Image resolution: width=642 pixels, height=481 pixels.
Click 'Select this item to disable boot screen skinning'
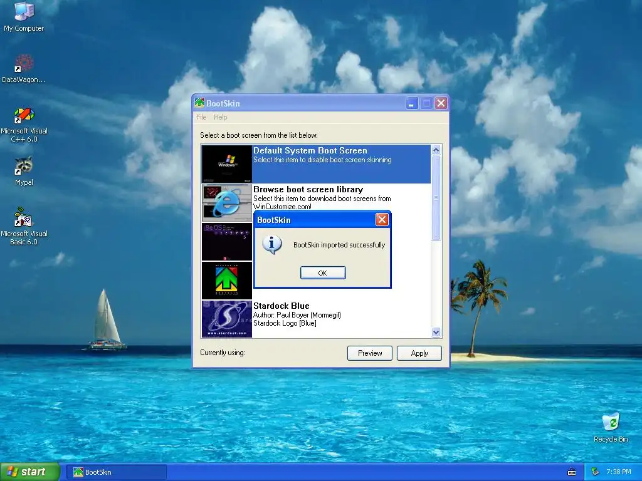[x=322, y=160]
